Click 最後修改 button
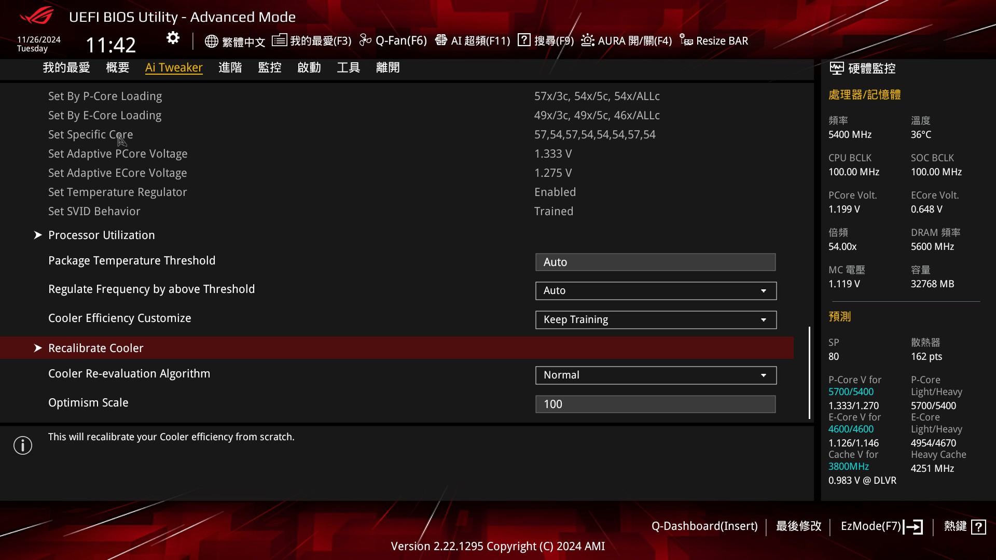This screenshot has height=560, width=996. tap(799, 526)
